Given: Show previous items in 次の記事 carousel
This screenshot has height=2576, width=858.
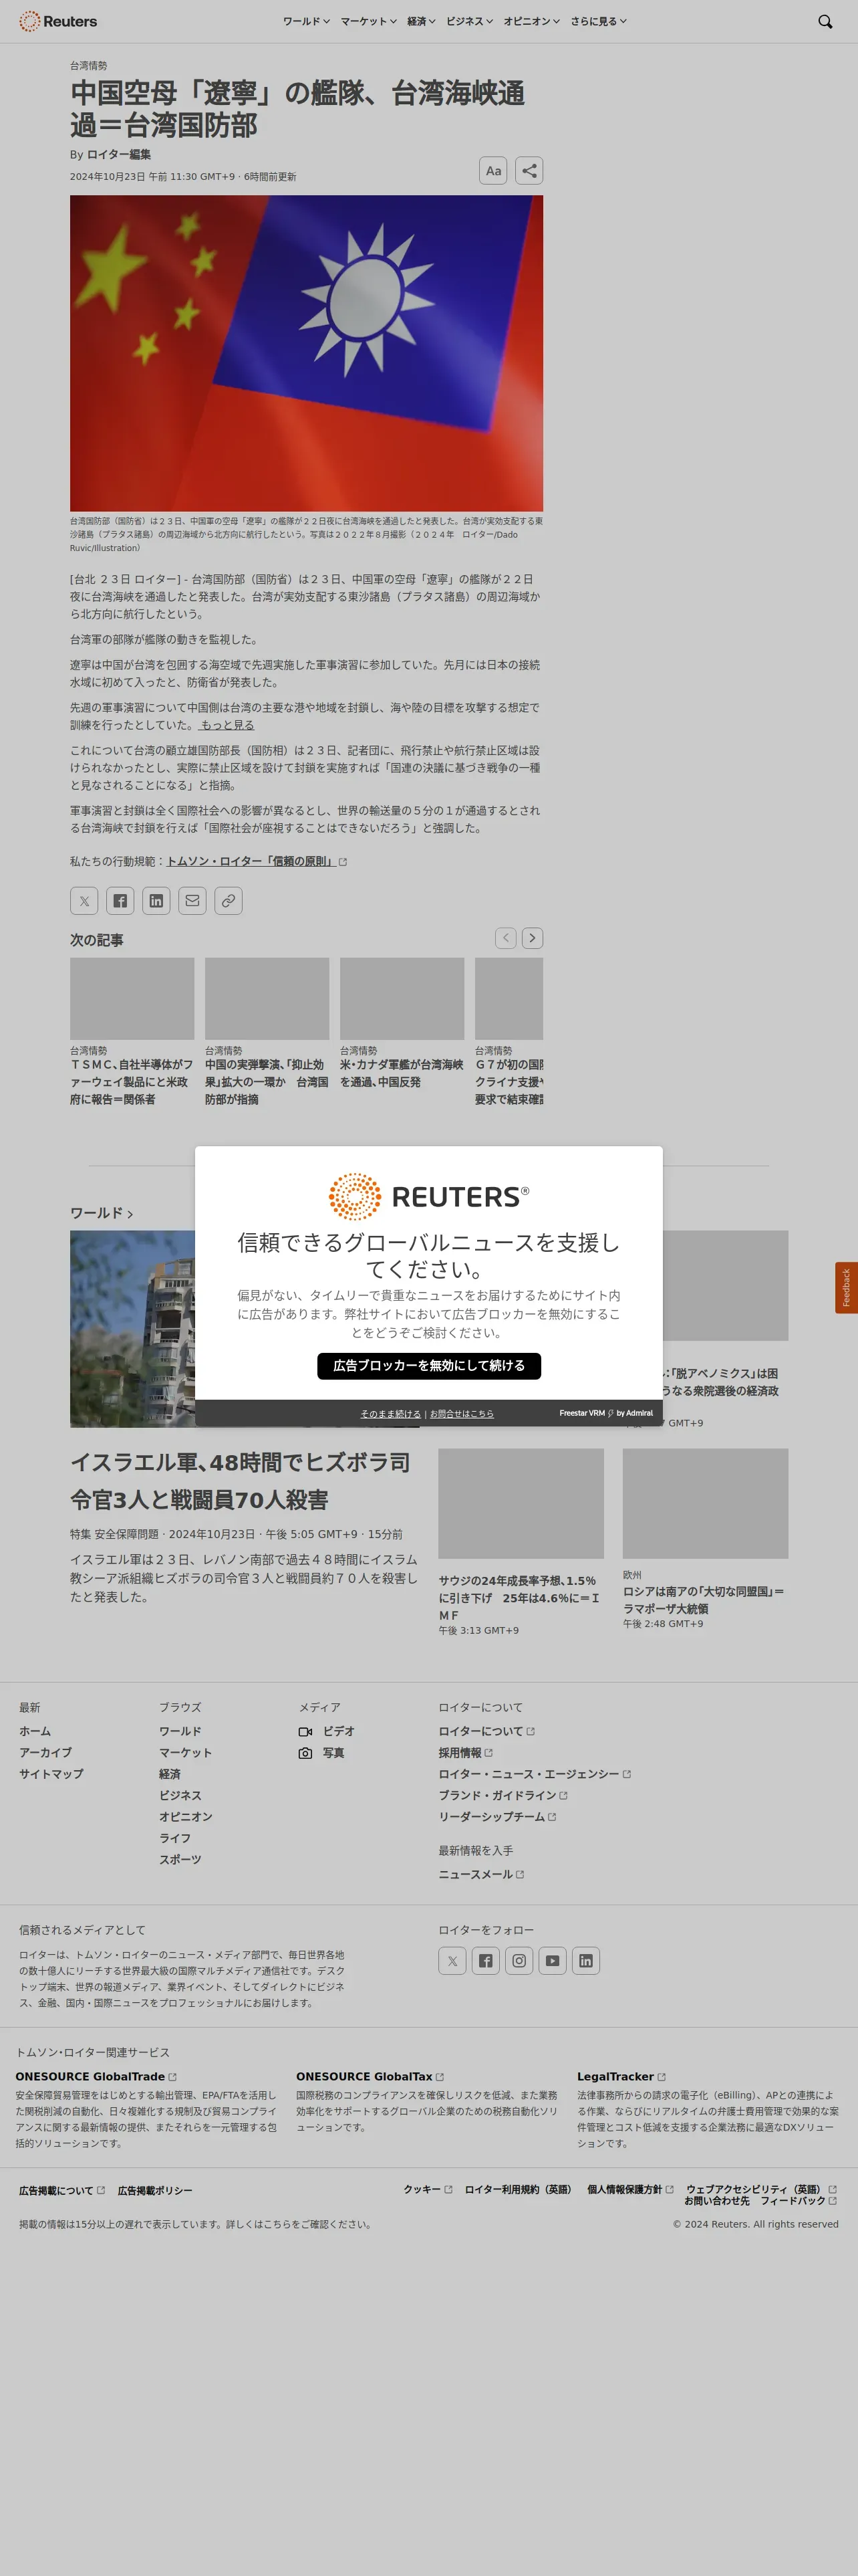Looking at the screenshot, I should click(505, 938).
